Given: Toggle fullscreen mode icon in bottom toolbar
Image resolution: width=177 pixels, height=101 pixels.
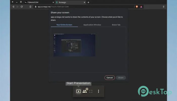Looking at the screenshot, I should 91,91.
